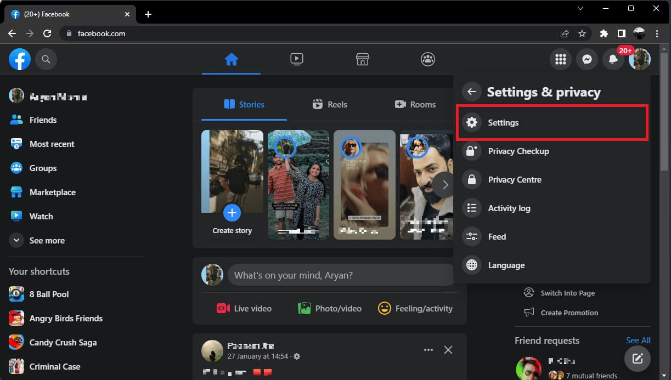Image resolution: width=671 pixels, height=380 pixels.
Task: Click the Create story plus button
Action: tap(232, 212)
